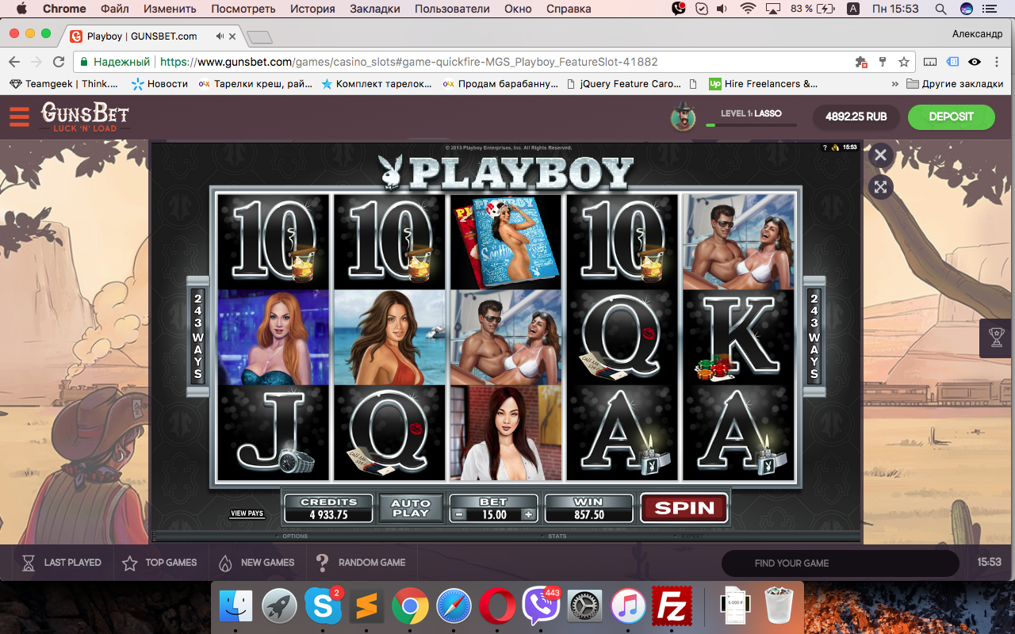Viewport: 1015px width, 634px height.
Task: Open the trophy tournaments side tab
Action: click(997, 338)
